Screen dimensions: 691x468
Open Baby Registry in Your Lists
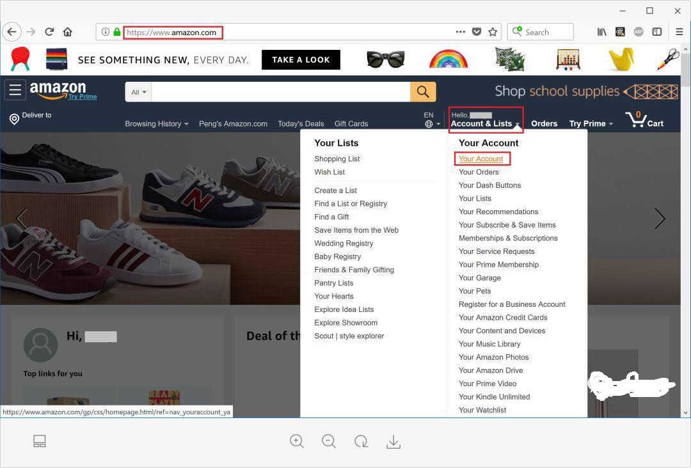click(338, 256)
